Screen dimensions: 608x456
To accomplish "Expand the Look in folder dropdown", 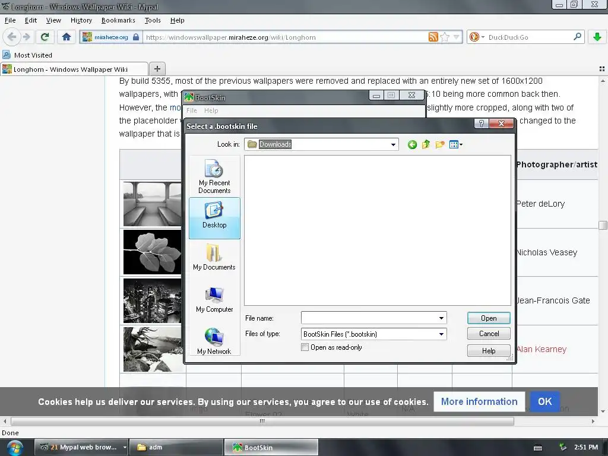I will 393,145.
